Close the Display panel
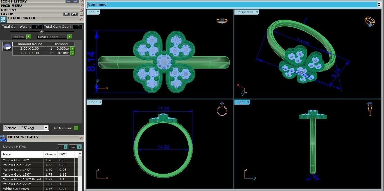 (82, 10)
